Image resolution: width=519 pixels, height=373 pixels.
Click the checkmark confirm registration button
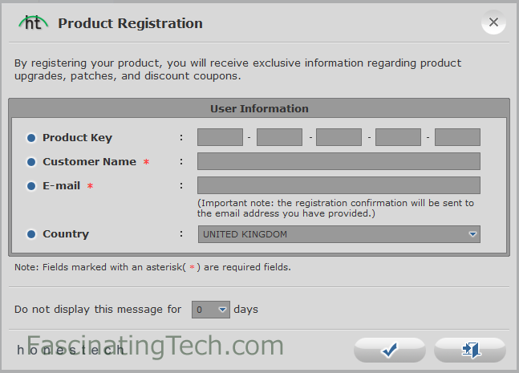pyautogui.click(x=390, y=350)
